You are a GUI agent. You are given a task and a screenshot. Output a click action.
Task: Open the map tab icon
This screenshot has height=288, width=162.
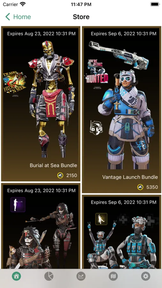click(113, 276)
